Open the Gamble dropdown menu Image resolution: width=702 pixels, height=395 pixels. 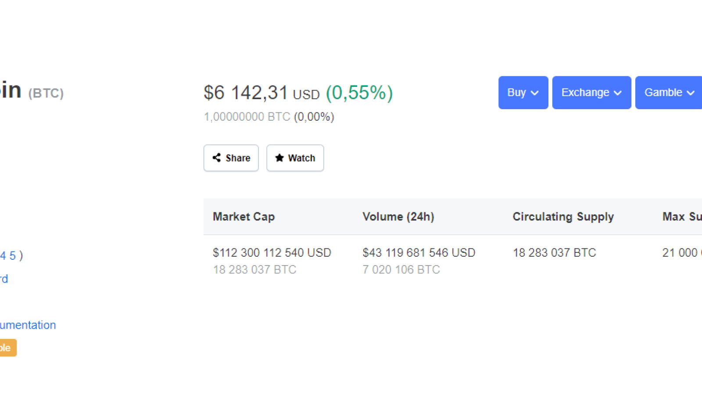tap(669, 93)
